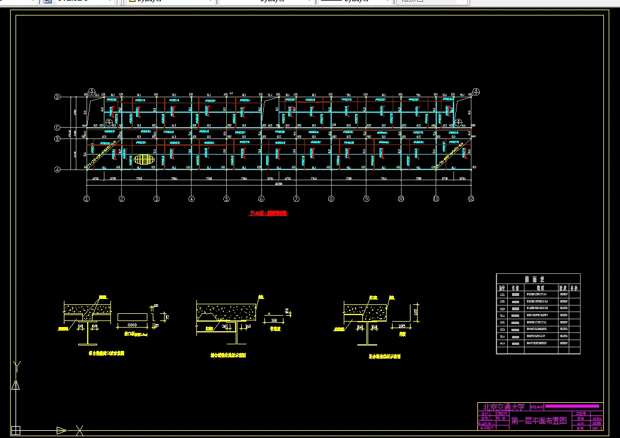Select grid axis bubble 4

coord(192,199)
